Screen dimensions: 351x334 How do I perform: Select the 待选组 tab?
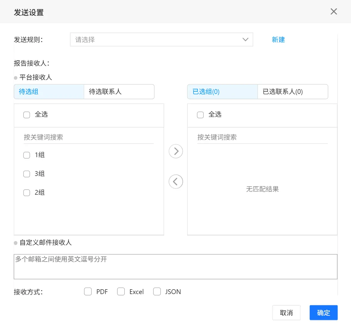[x=49, y=92]
